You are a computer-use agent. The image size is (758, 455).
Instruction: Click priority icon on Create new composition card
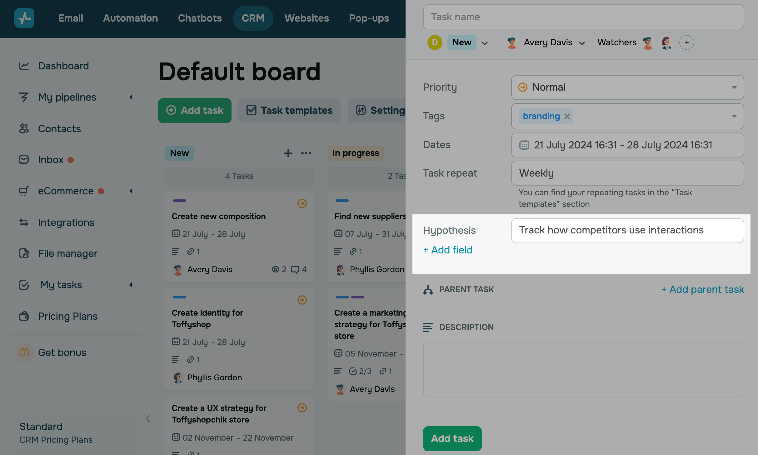[302, 203]
